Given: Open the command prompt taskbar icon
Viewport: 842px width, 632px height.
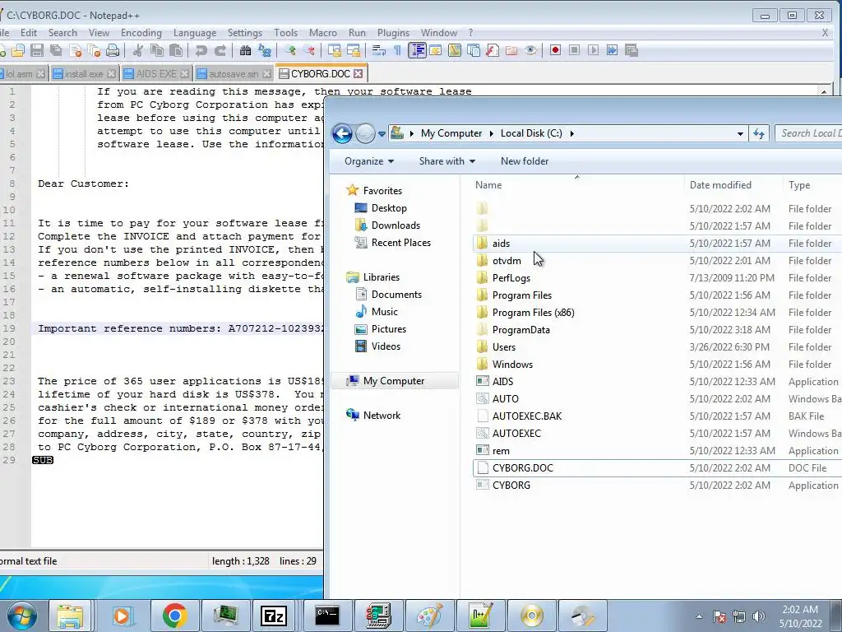Looking at the screenshot, I should tap(327, 616).
